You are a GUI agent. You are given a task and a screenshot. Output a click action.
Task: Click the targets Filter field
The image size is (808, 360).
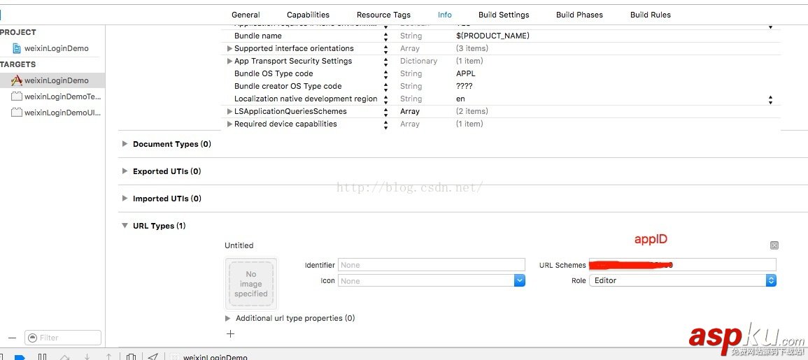(x=63, y=338)
